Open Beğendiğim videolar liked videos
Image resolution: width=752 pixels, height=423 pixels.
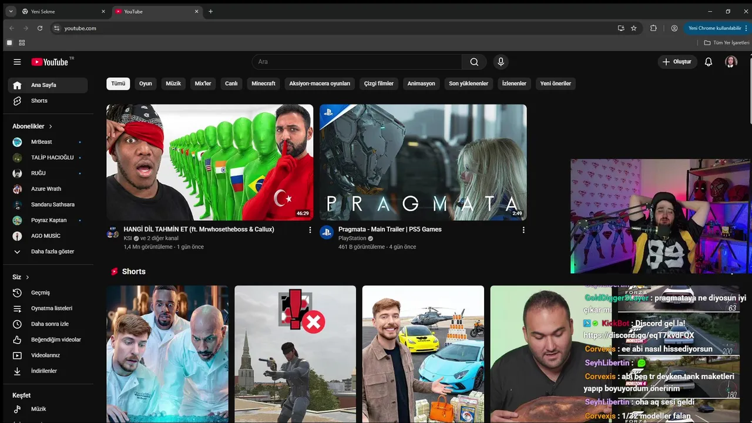pos(48,340)
